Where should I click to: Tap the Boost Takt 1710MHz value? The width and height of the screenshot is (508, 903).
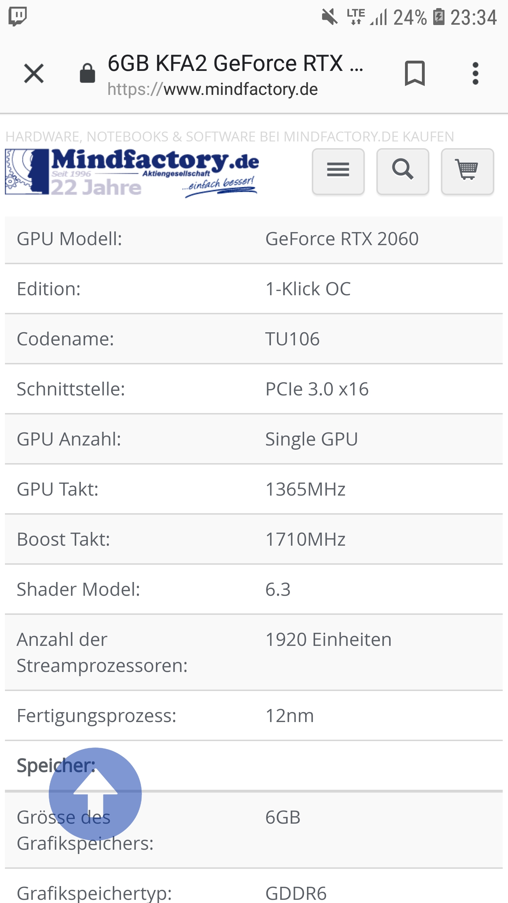[x=305, y=539]
